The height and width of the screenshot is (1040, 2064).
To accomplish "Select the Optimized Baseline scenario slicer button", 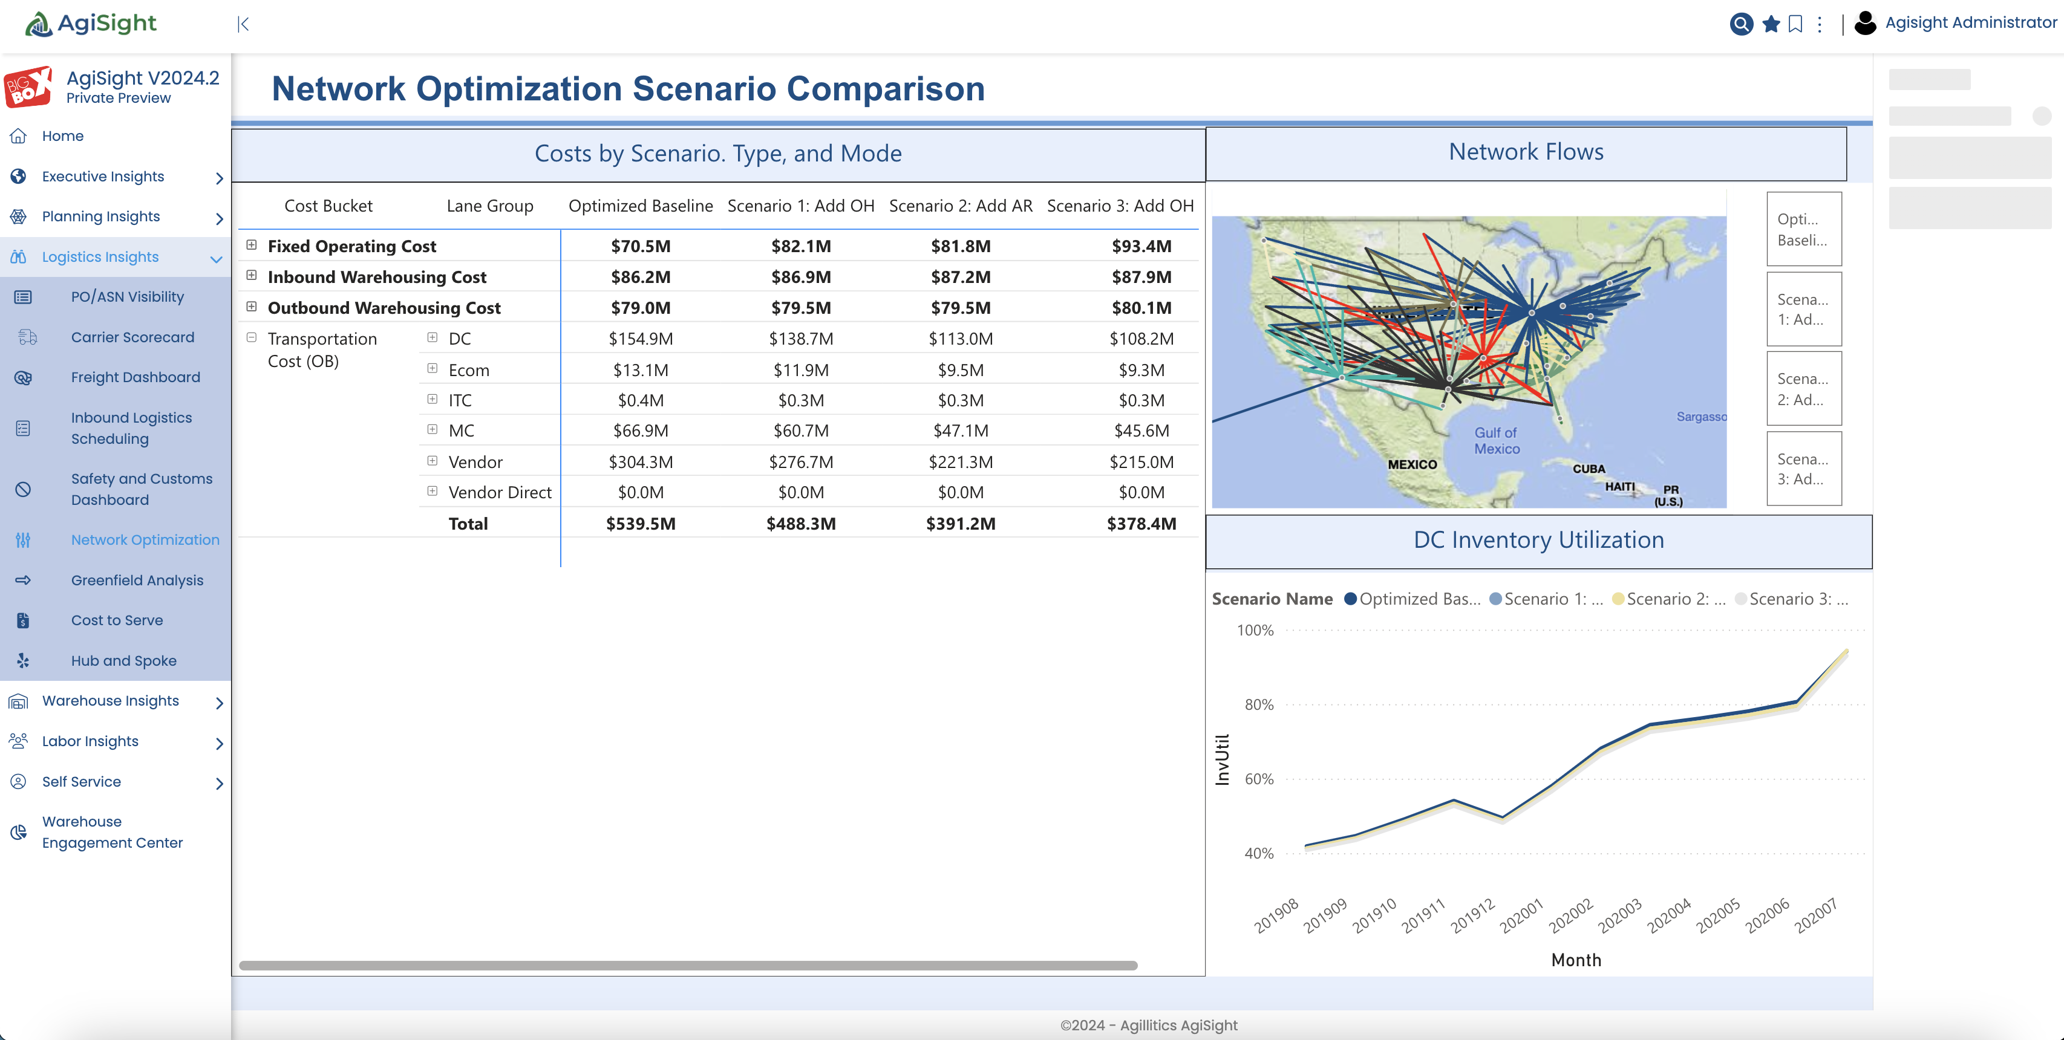I will 1804,229.
